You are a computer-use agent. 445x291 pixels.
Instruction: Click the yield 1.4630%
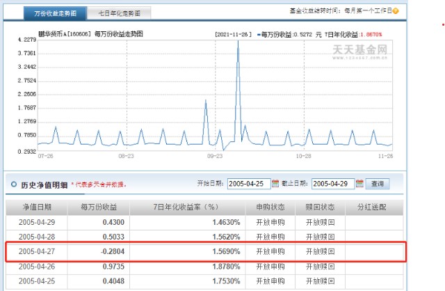pyautogui.click(x=226, y=222)
